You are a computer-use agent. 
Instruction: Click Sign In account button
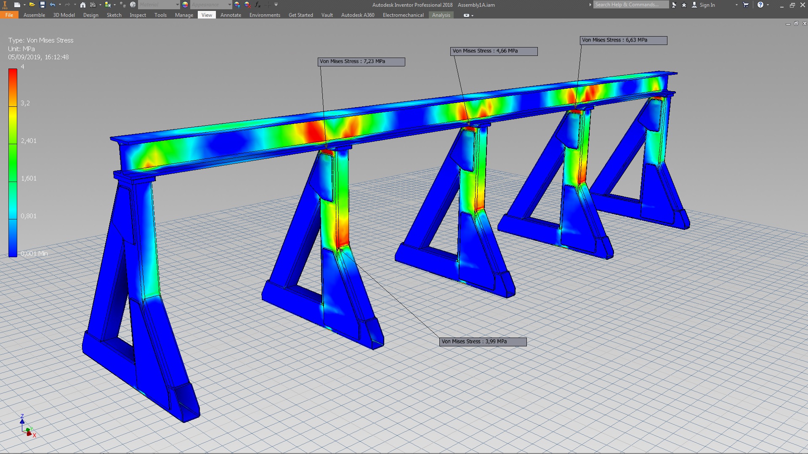(703, 5)
